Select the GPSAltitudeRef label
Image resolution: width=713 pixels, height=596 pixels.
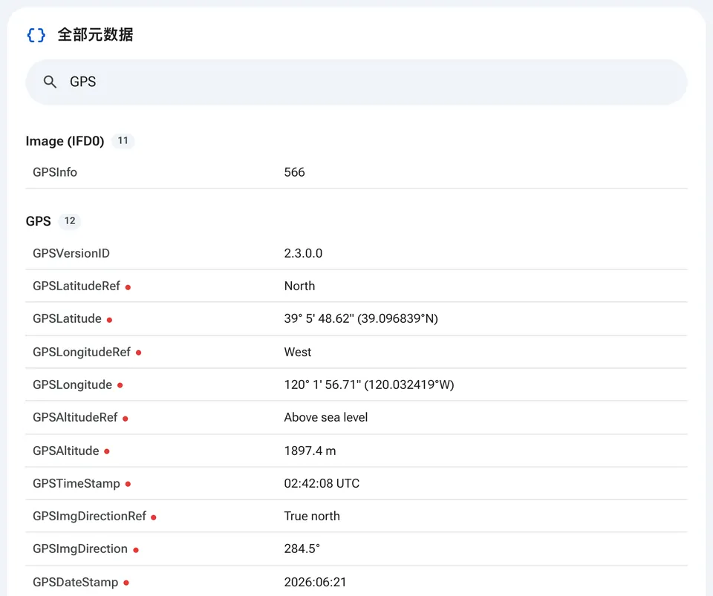[x=75, y=417]
